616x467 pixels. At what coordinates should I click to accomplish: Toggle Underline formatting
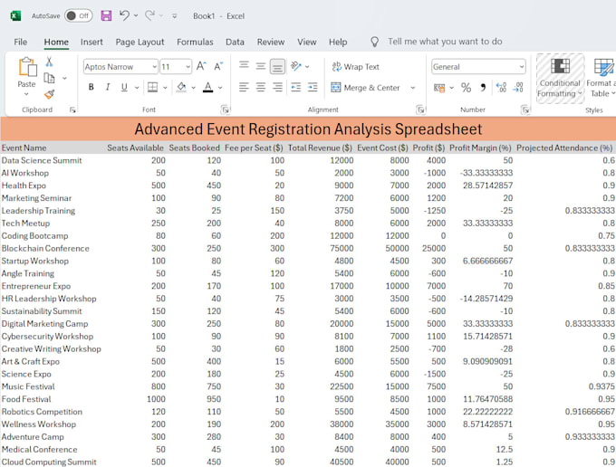pyautogui.click(x=124, y=87)
